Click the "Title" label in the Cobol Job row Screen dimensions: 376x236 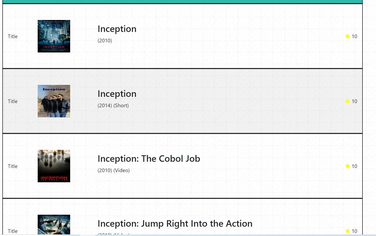tap(12, 166)
